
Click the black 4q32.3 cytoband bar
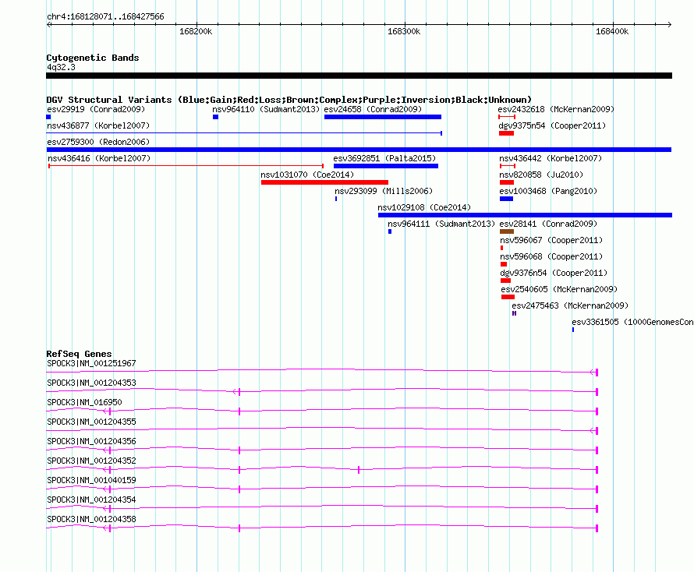coord(359,76)
